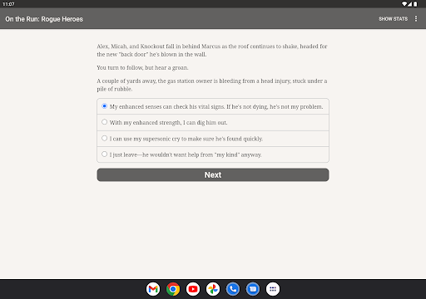Tap the paragraph about the gas station owner
Screen dimensions: 426x299
click(x=212, y=85)
